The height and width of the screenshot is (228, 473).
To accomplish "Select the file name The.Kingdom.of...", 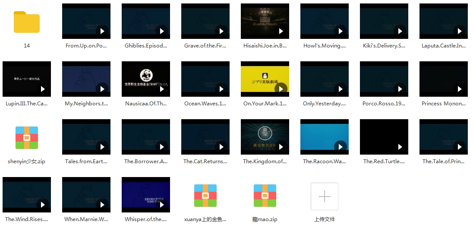I will coord(265,161).
